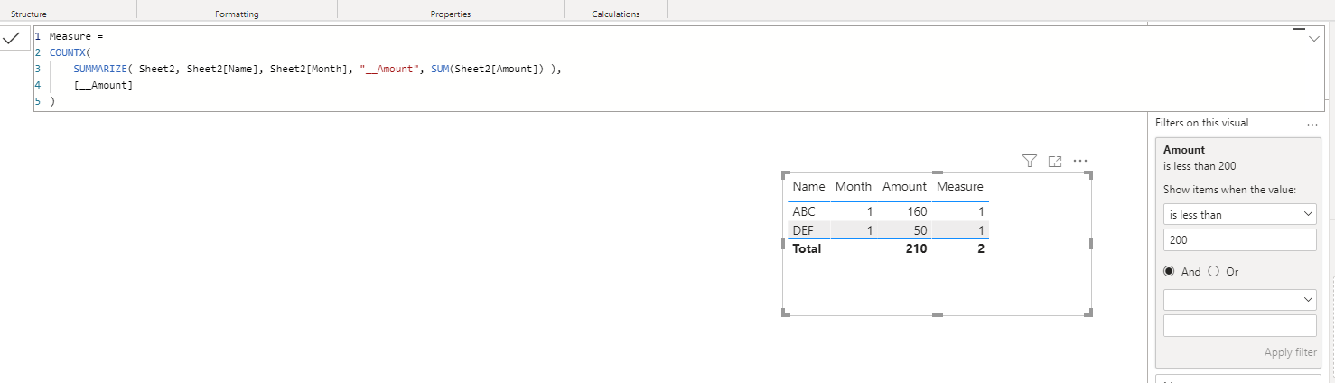Viewport: 1335px width, 383px height.
Task: Click the total amount 210
Action: 916,248
